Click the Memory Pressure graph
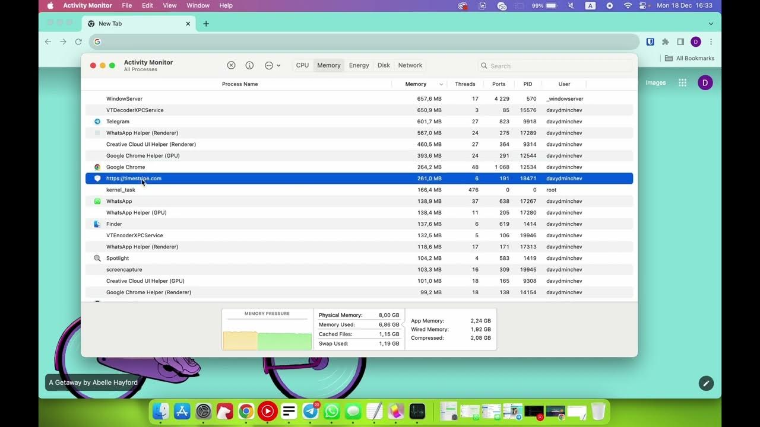The image size is (760, 427). click(x=267, y=334)
